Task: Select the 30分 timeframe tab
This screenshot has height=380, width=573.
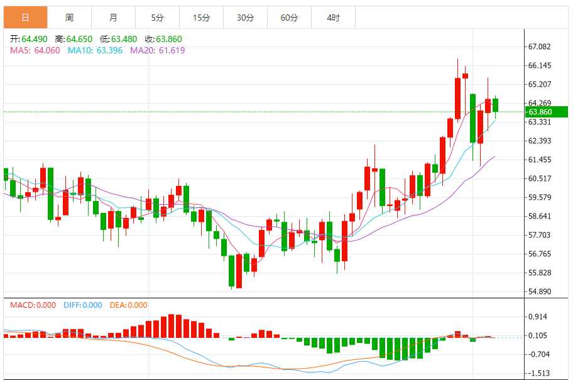Action: 245,18
